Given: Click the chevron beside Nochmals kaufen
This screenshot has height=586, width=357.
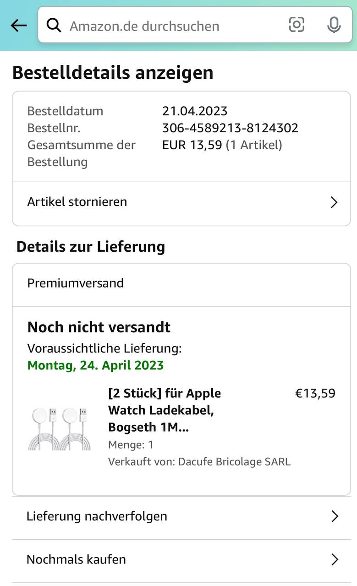Looking at the screenshot, I should coord(335,559).
